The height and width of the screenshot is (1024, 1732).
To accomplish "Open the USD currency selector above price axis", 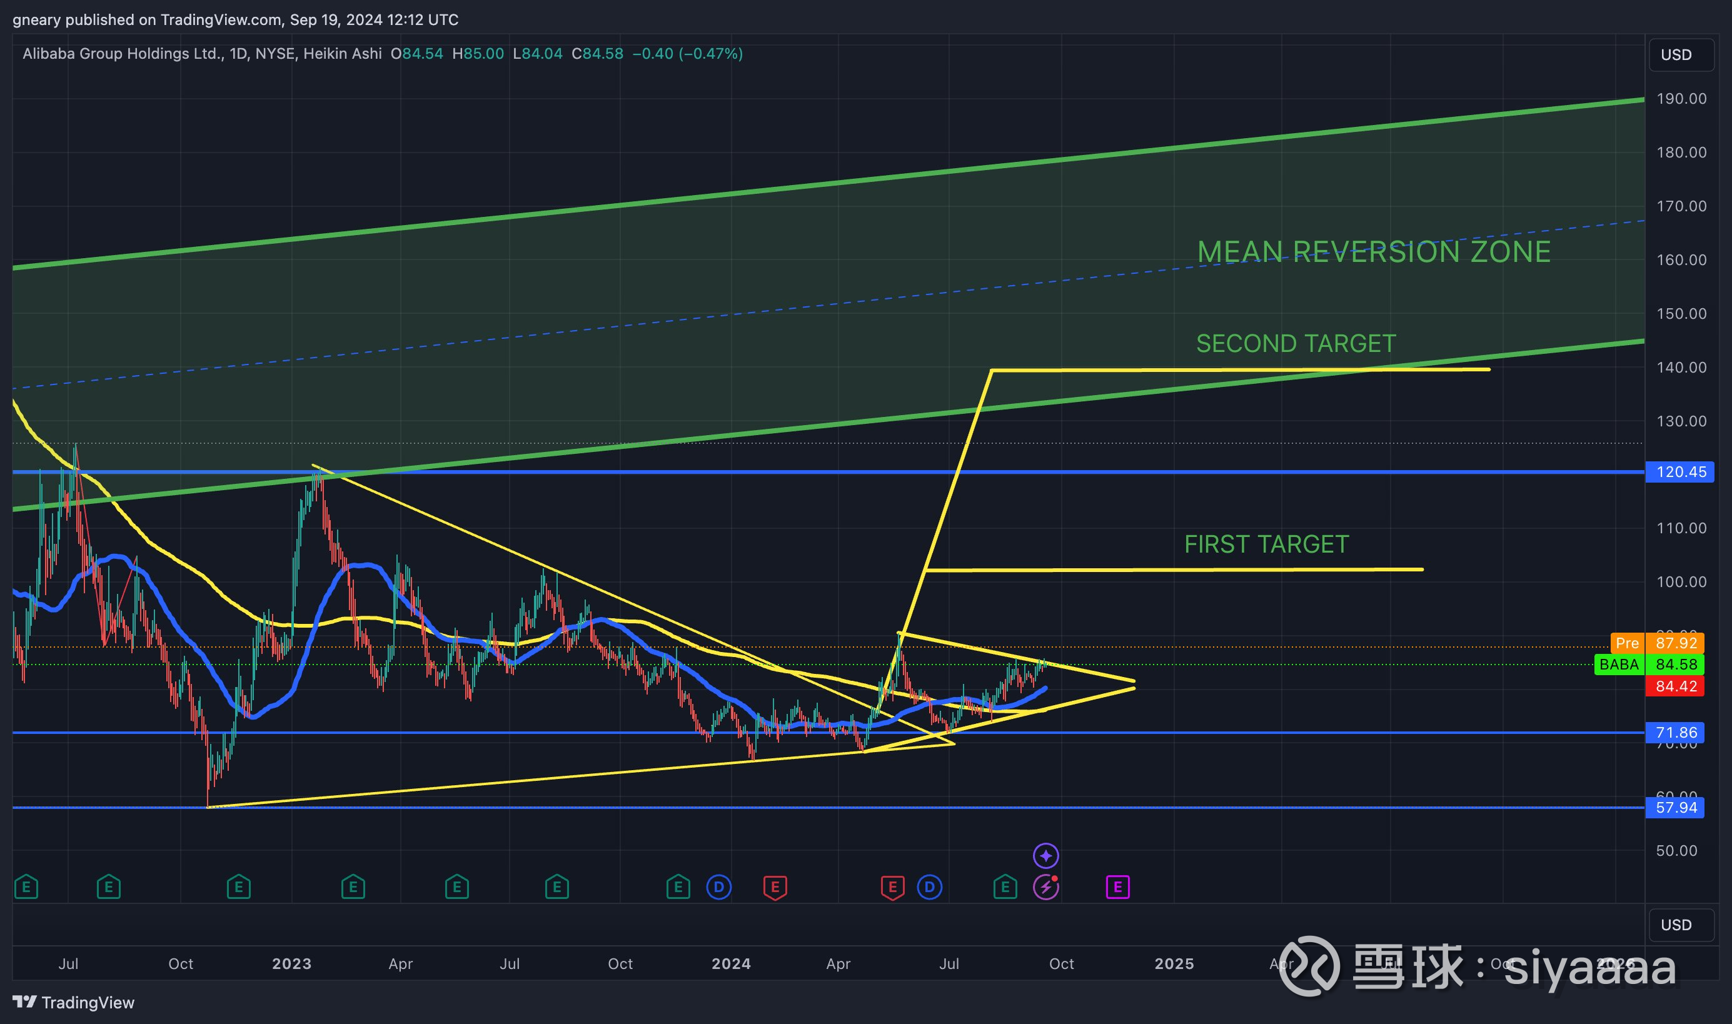I will 1681,54.
